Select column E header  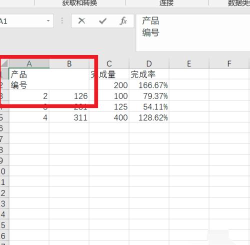(189, 63)
